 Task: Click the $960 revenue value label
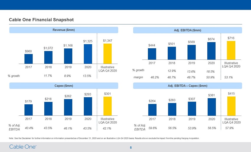point(28,51)
